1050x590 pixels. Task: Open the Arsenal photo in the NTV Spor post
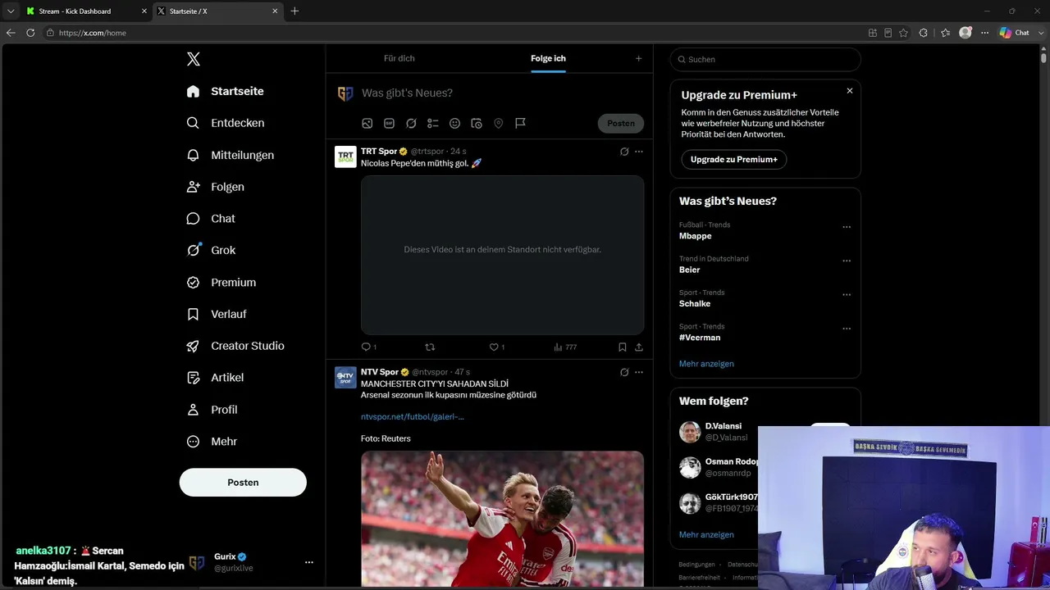pyautogui.click(x=502, y=519)
